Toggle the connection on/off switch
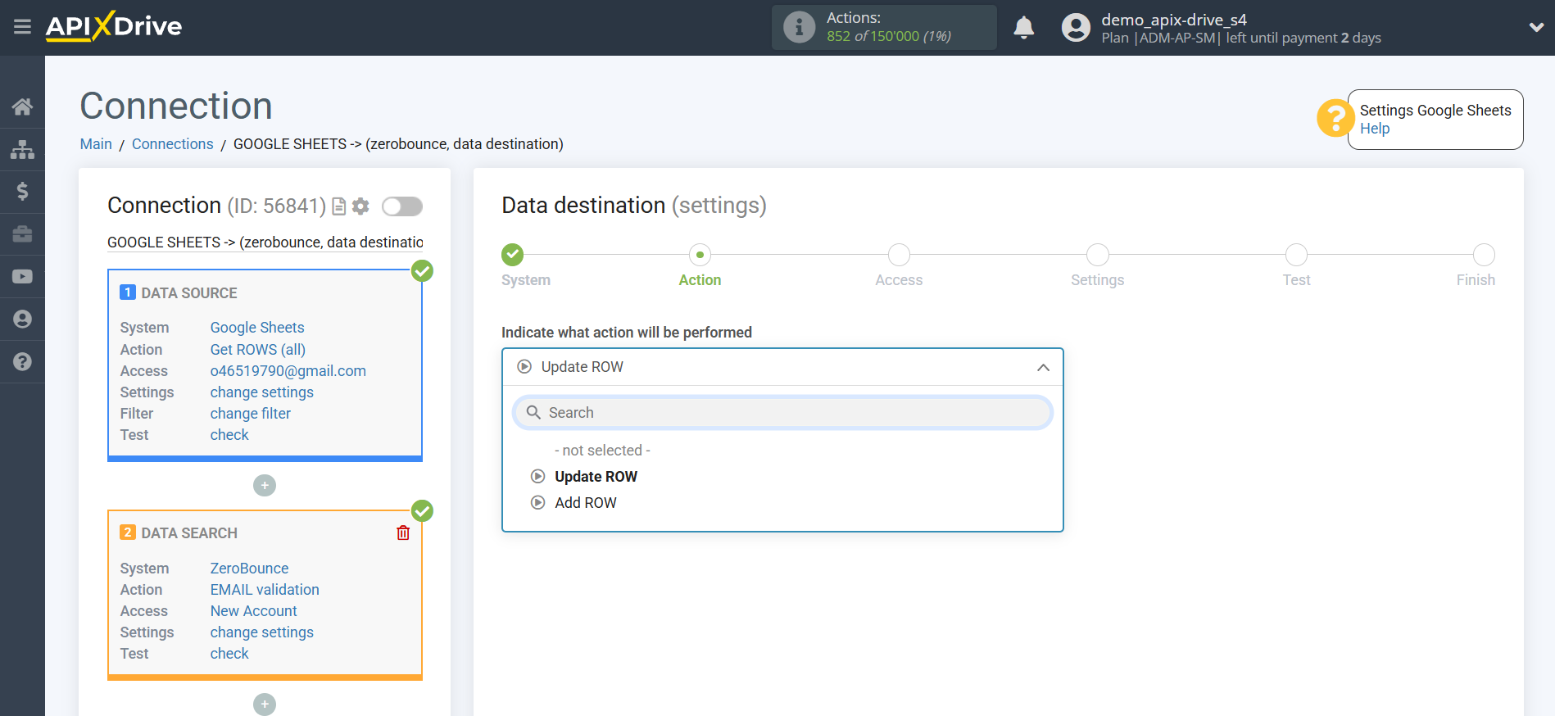This screenshot has width=1555, height=716. (402, 206)
